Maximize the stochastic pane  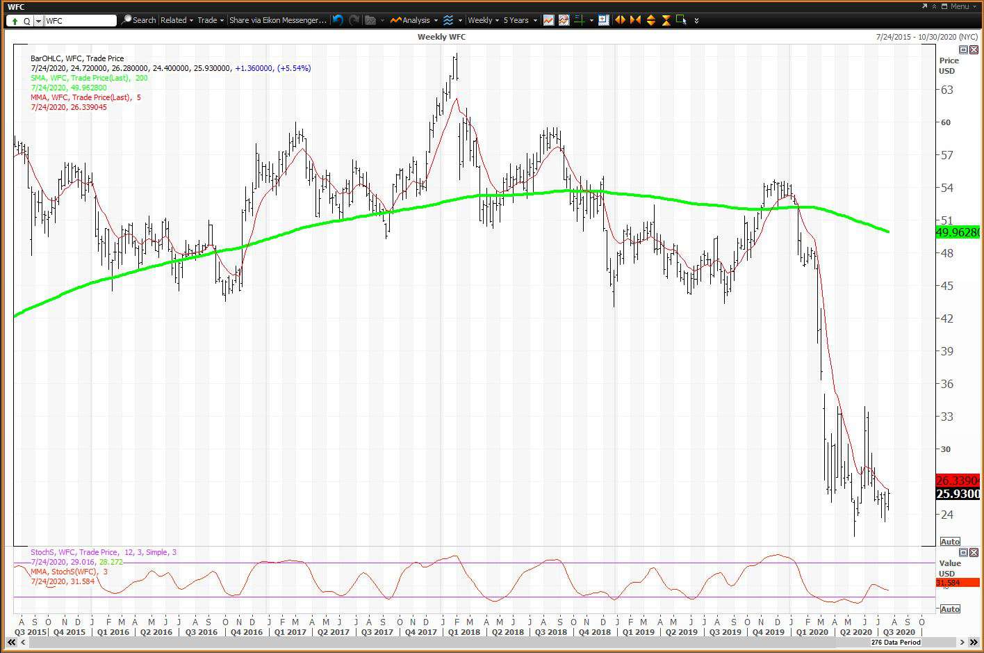coord(963,553)
